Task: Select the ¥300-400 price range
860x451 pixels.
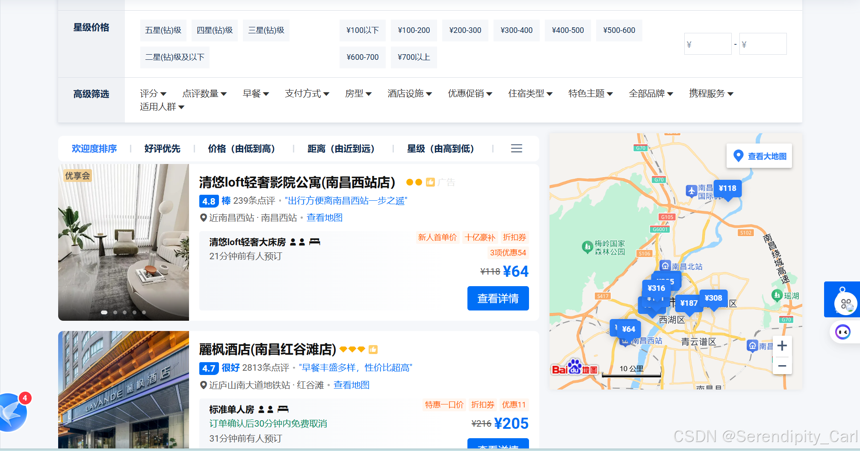Action: (x=517, y=30)
